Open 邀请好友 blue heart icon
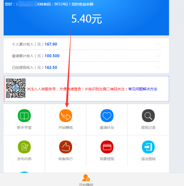Image resolution: width=184 pixels, height=186 pixels. (x=107, y=116)
